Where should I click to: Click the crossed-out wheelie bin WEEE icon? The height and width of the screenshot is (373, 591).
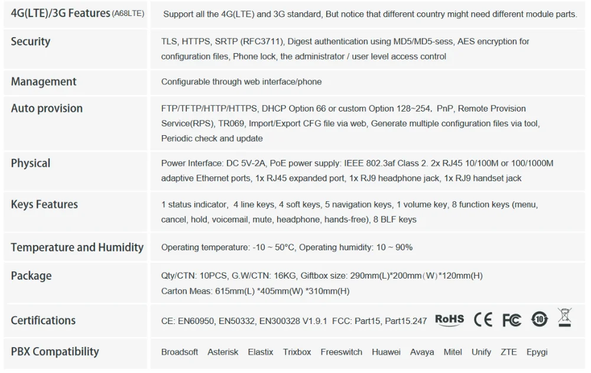point(564,318)
